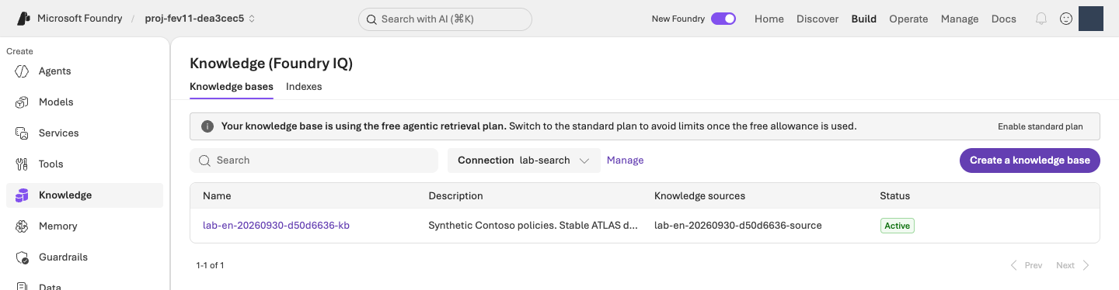Open the feedback smiley icon
This screenshot has width=1119, height=290.
point(1066,19)
